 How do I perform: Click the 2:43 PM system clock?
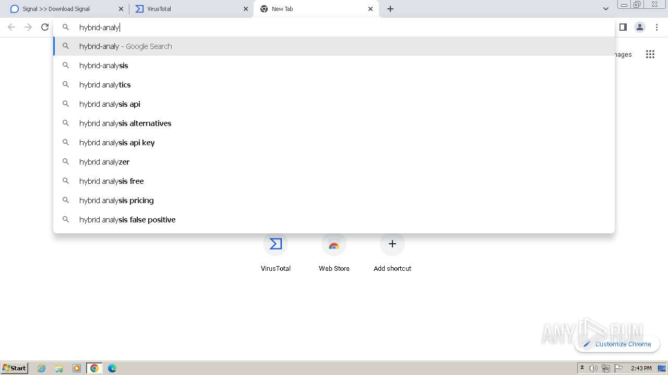pos(641,368)
